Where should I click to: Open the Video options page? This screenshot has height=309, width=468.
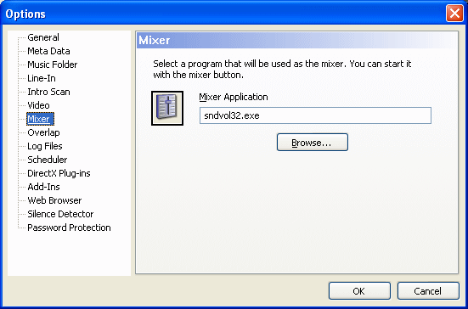coord(38,105)
